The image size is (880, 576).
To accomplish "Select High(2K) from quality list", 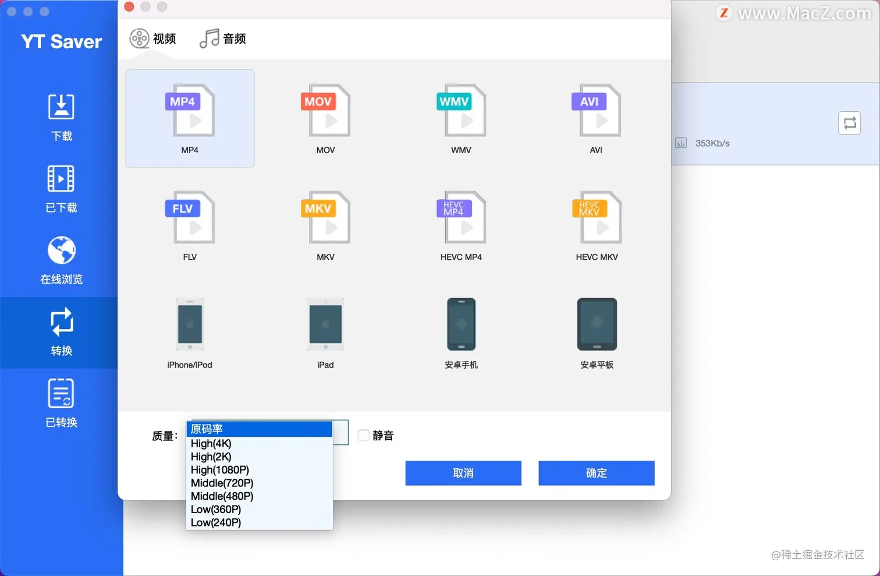I will tap(259, 457).
